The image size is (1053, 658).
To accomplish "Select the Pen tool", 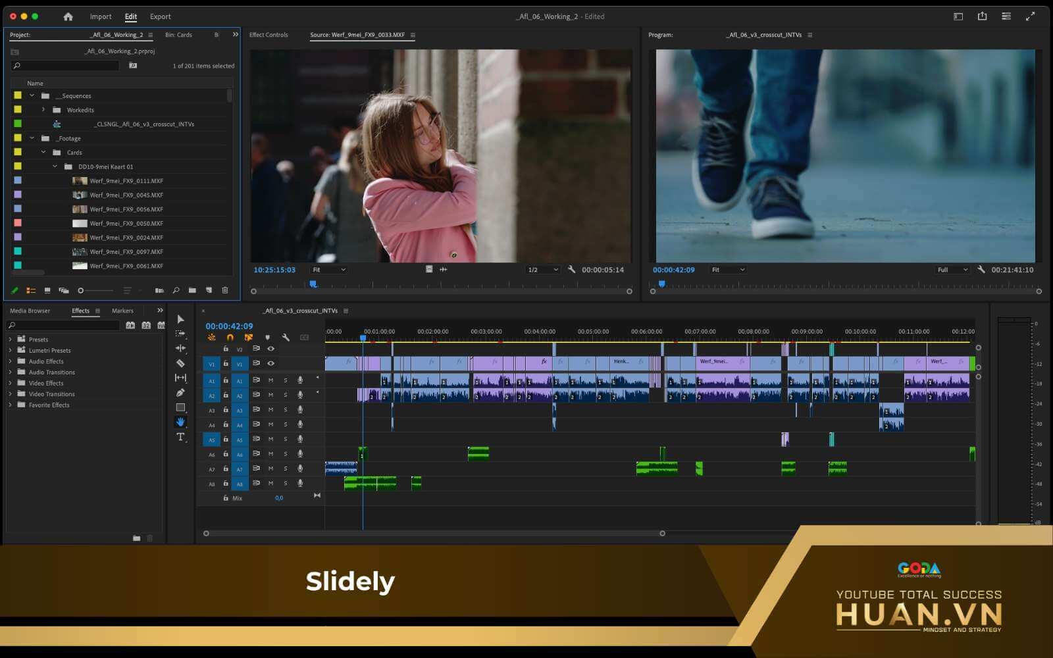I will pos(180,393).
